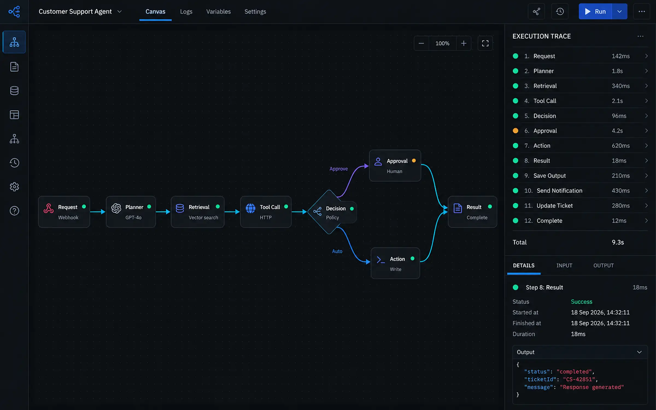This screenshot has height=410, width=656.
Task: Switch to the Logs tab
Action: click(x=186, y=11)
